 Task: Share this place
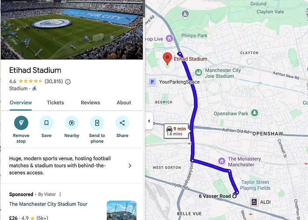[x=122, y=123]
